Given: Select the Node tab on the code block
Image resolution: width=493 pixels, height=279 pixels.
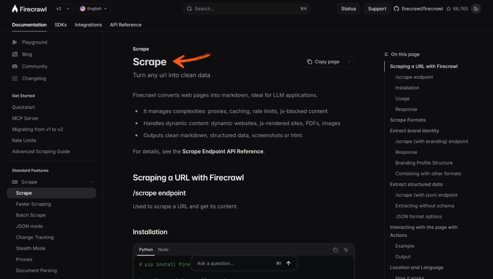Looking at the screenshot, I should pos(163,250).
